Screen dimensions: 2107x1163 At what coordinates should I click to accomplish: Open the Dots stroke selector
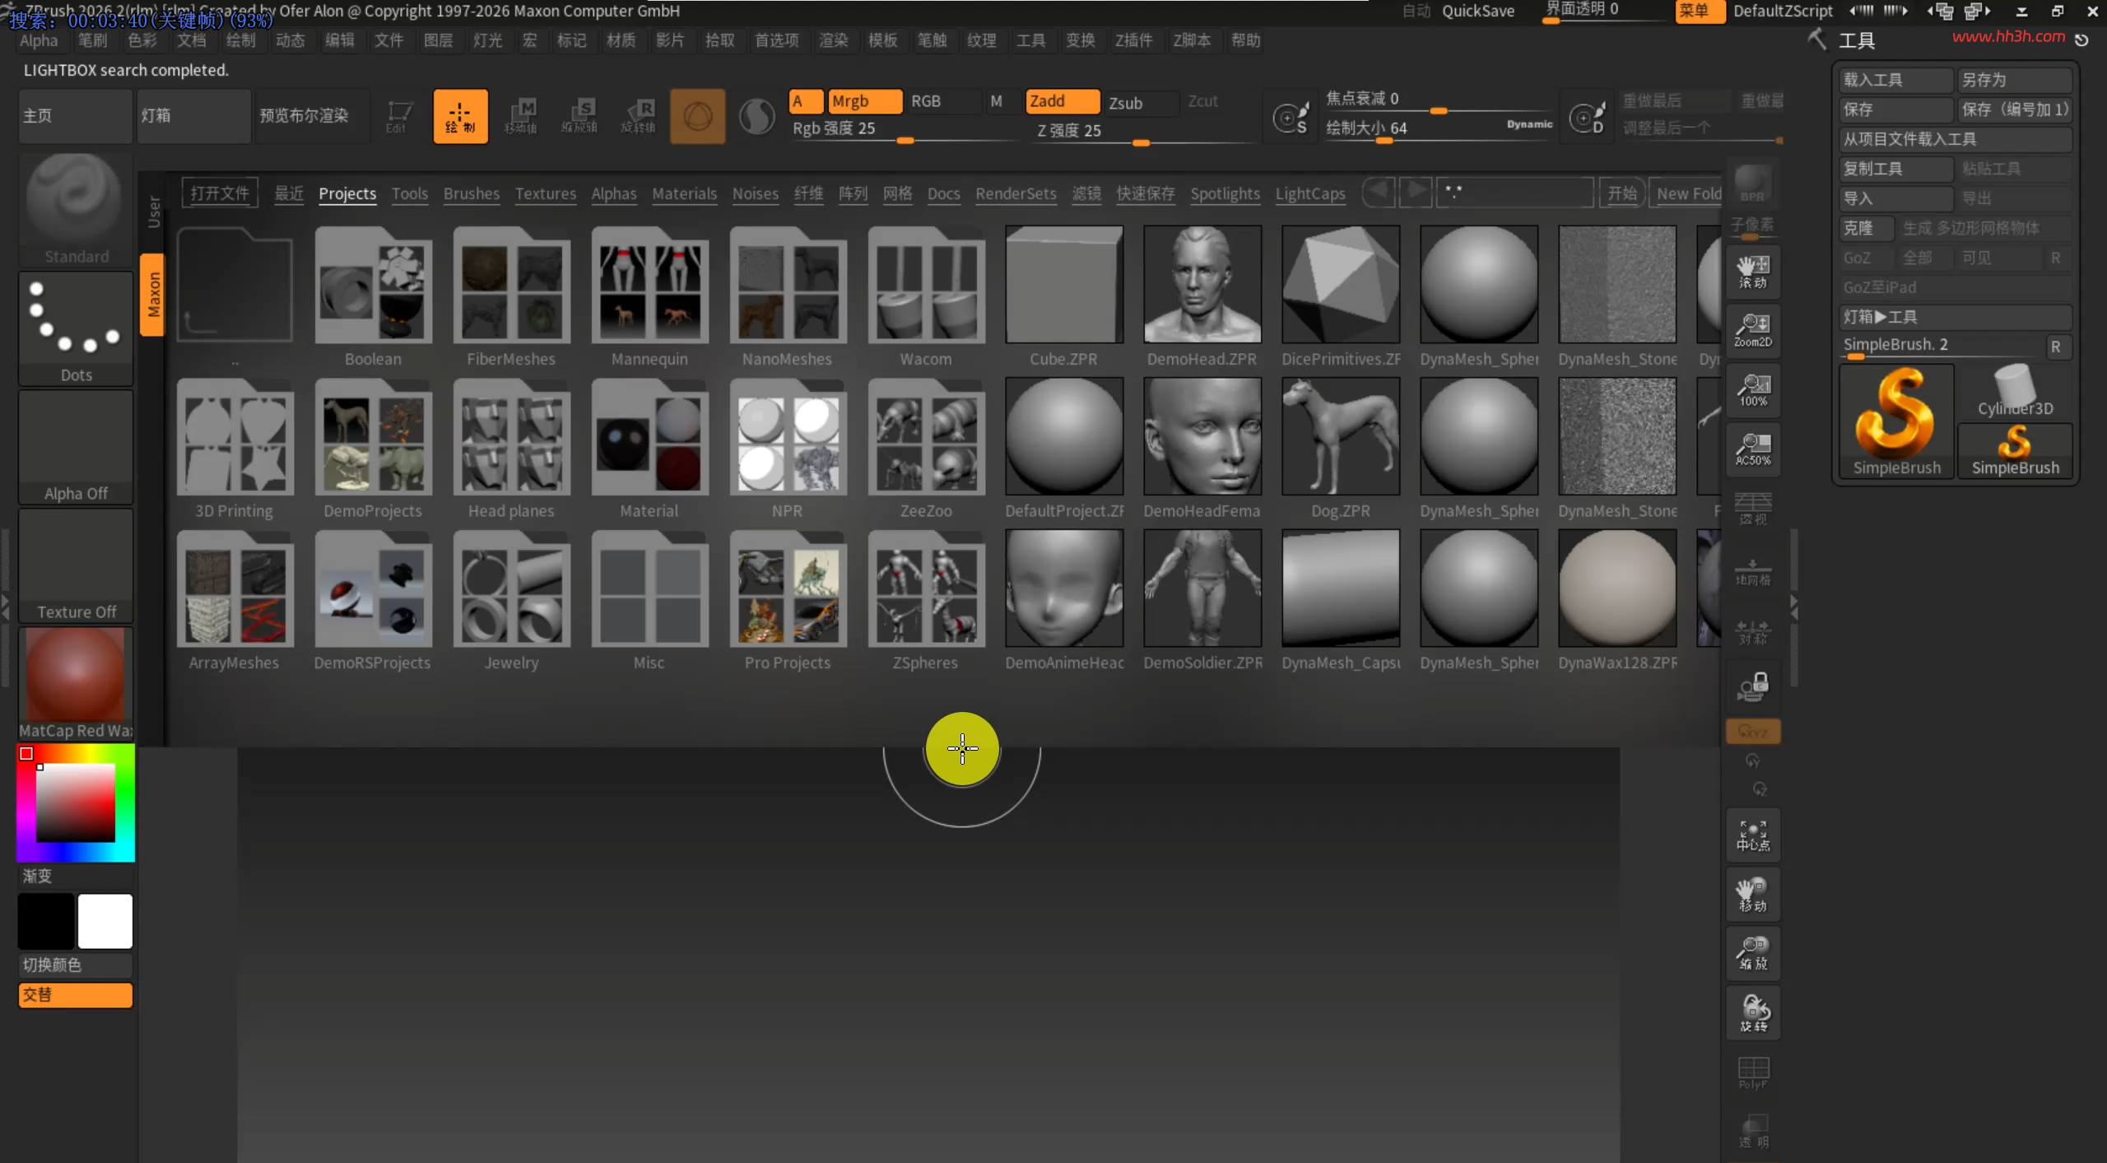pyautogui.click(x=76, y=328)
